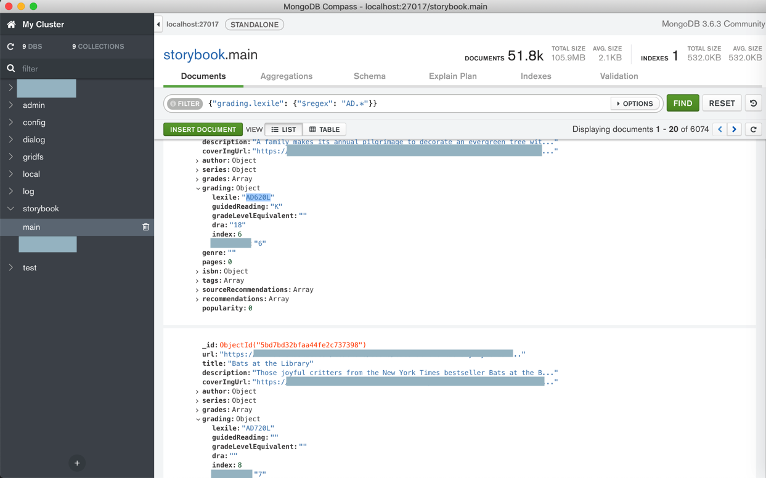This screenshot has height=478, width=766.
Task: Click the STANDALONE badge
Action: 255,25
